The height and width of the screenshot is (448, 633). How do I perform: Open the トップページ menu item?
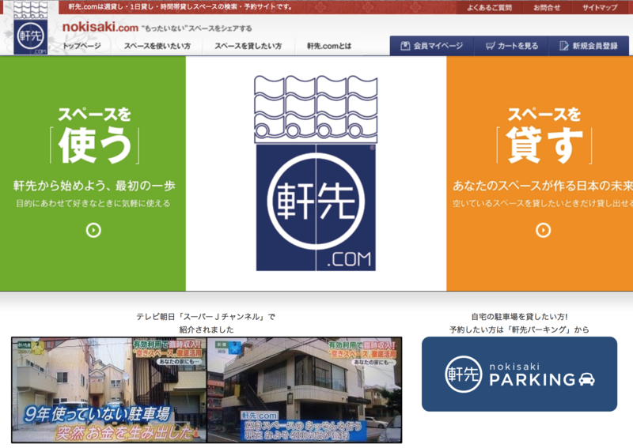coord(82,46)
